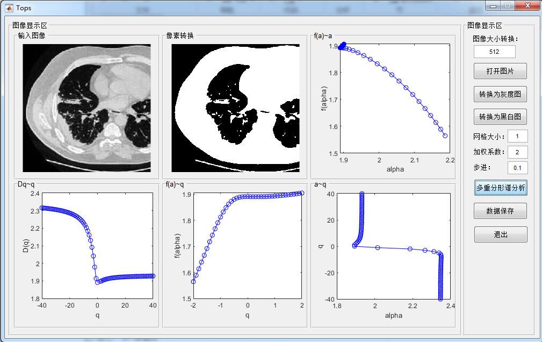Click the MATLAB icon in title bar

(x=9, y=8)
